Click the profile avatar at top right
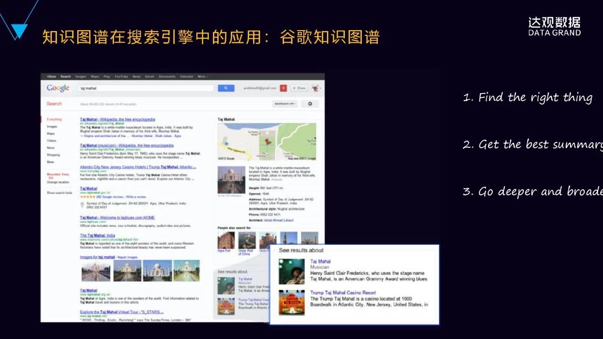Image resolution: width=603 pixels, height=339 pixels. coord(315,88)
